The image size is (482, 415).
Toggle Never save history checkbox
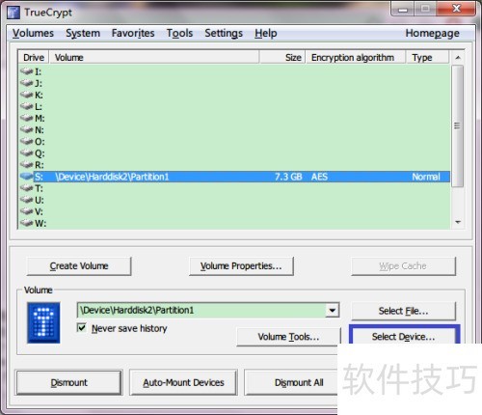click(x=82, y=328)
